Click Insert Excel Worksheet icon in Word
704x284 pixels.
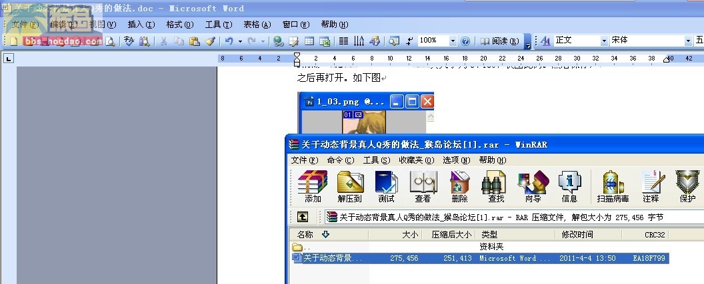pos(324,41)
